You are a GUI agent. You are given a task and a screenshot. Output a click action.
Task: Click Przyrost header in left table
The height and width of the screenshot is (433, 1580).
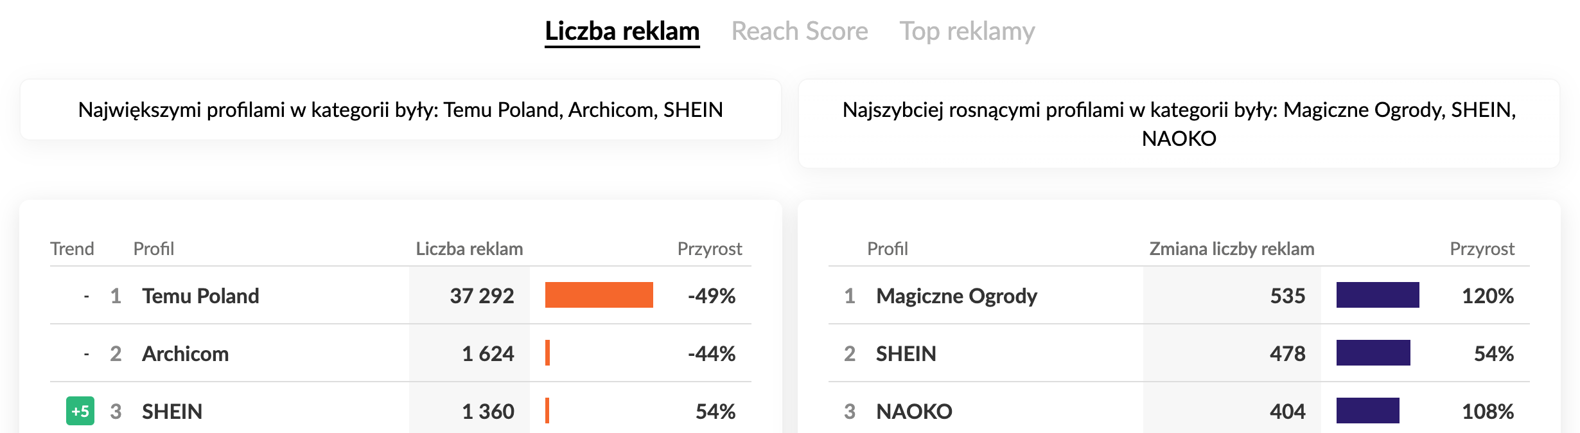point(709,249)
